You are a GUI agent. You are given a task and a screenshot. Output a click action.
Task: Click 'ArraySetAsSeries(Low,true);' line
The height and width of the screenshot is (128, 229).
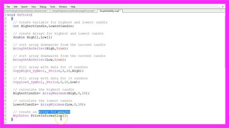click(x=39, y=60)
